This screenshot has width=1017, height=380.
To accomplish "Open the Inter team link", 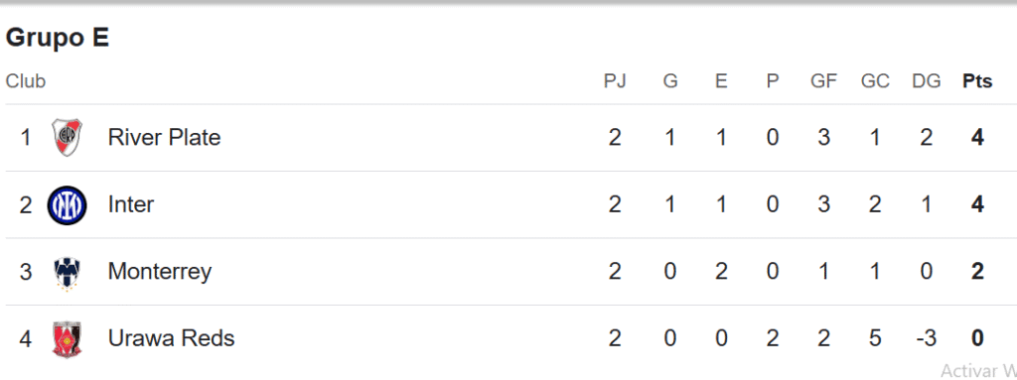I will point(131,205).
